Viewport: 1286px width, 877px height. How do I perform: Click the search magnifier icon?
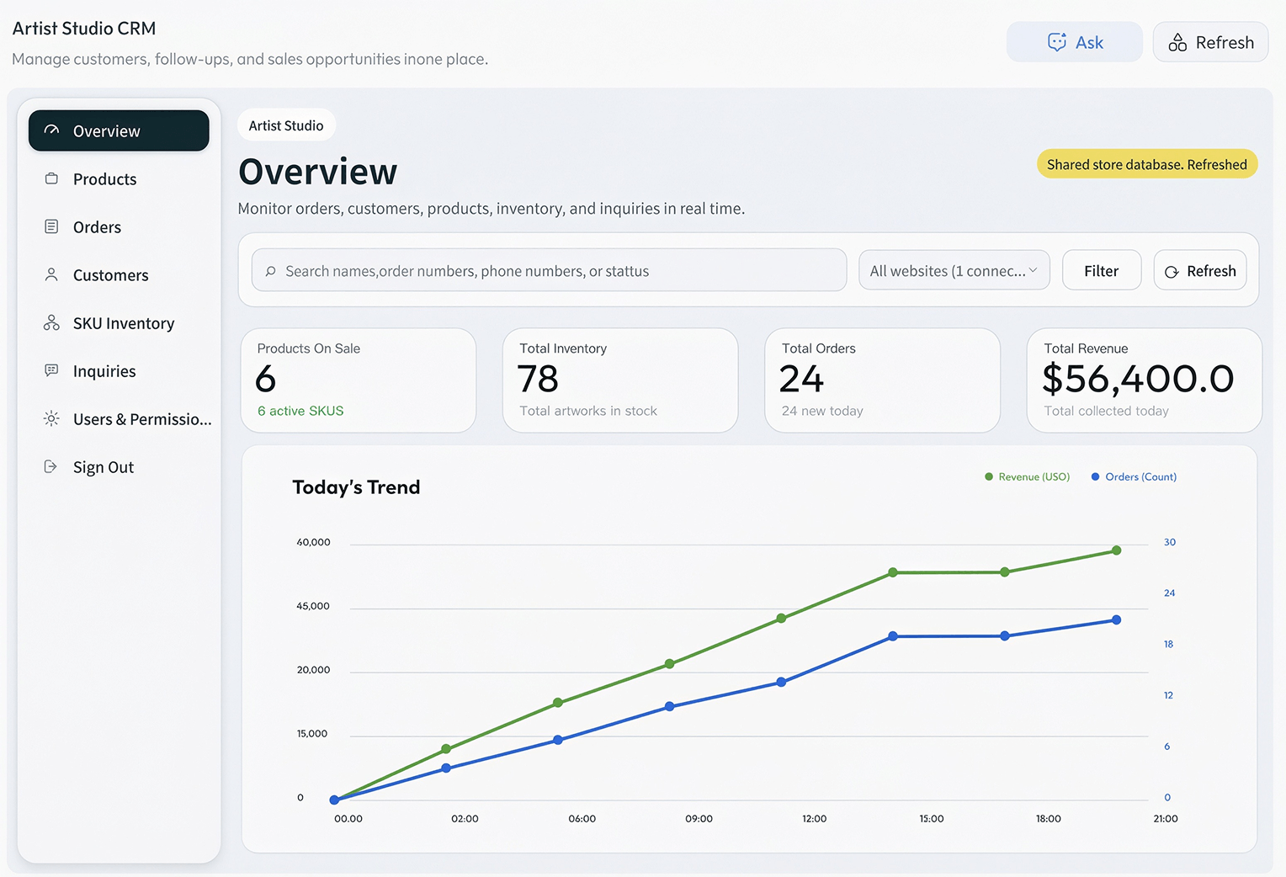tap(271, 271)
